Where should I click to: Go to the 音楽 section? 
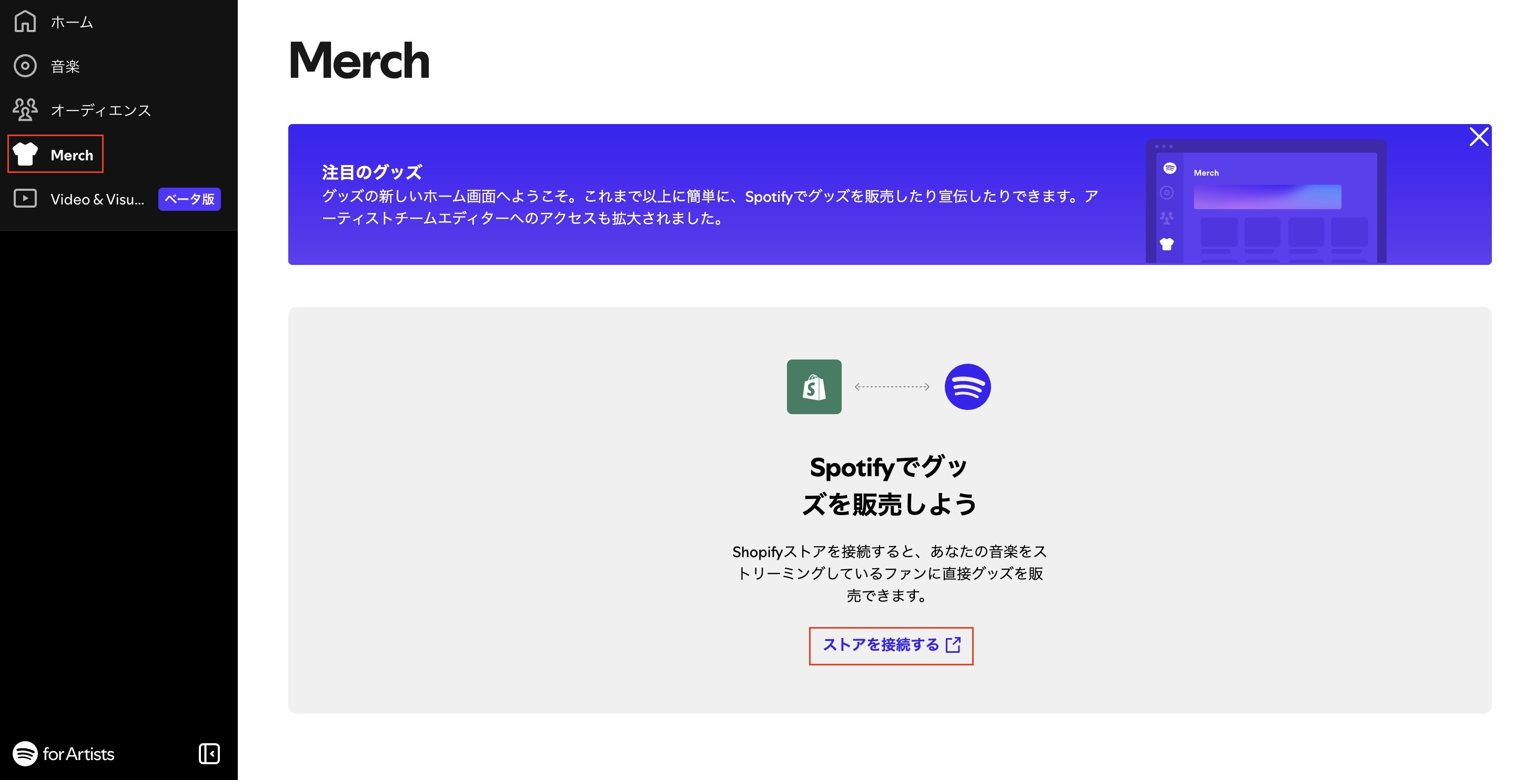click(65, 66)
